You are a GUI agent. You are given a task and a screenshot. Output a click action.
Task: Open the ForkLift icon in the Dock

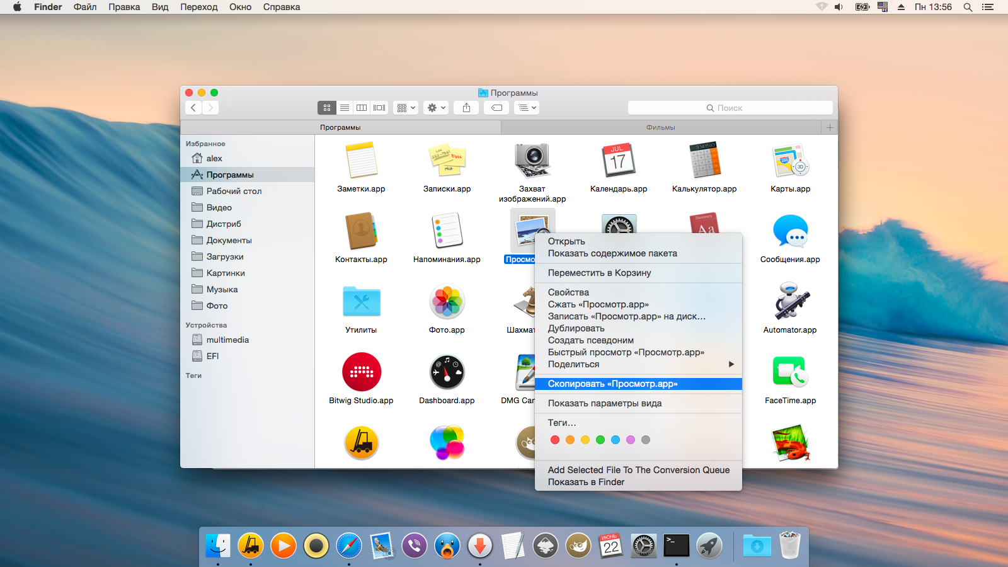[x=251, y=546]
